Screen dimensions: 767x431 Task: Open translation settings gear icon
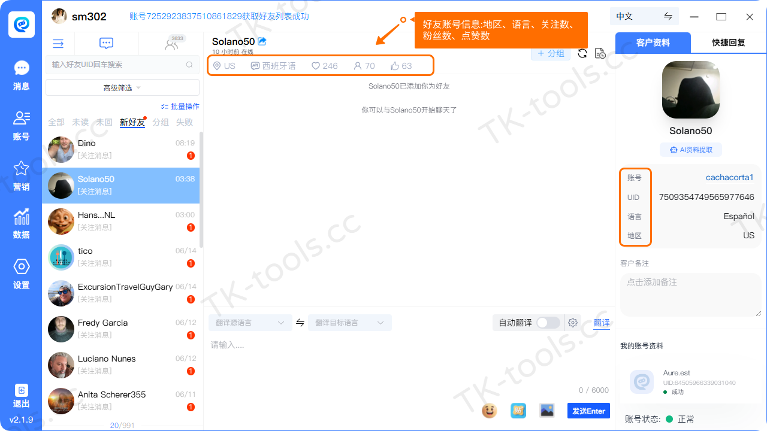[573, 323]
